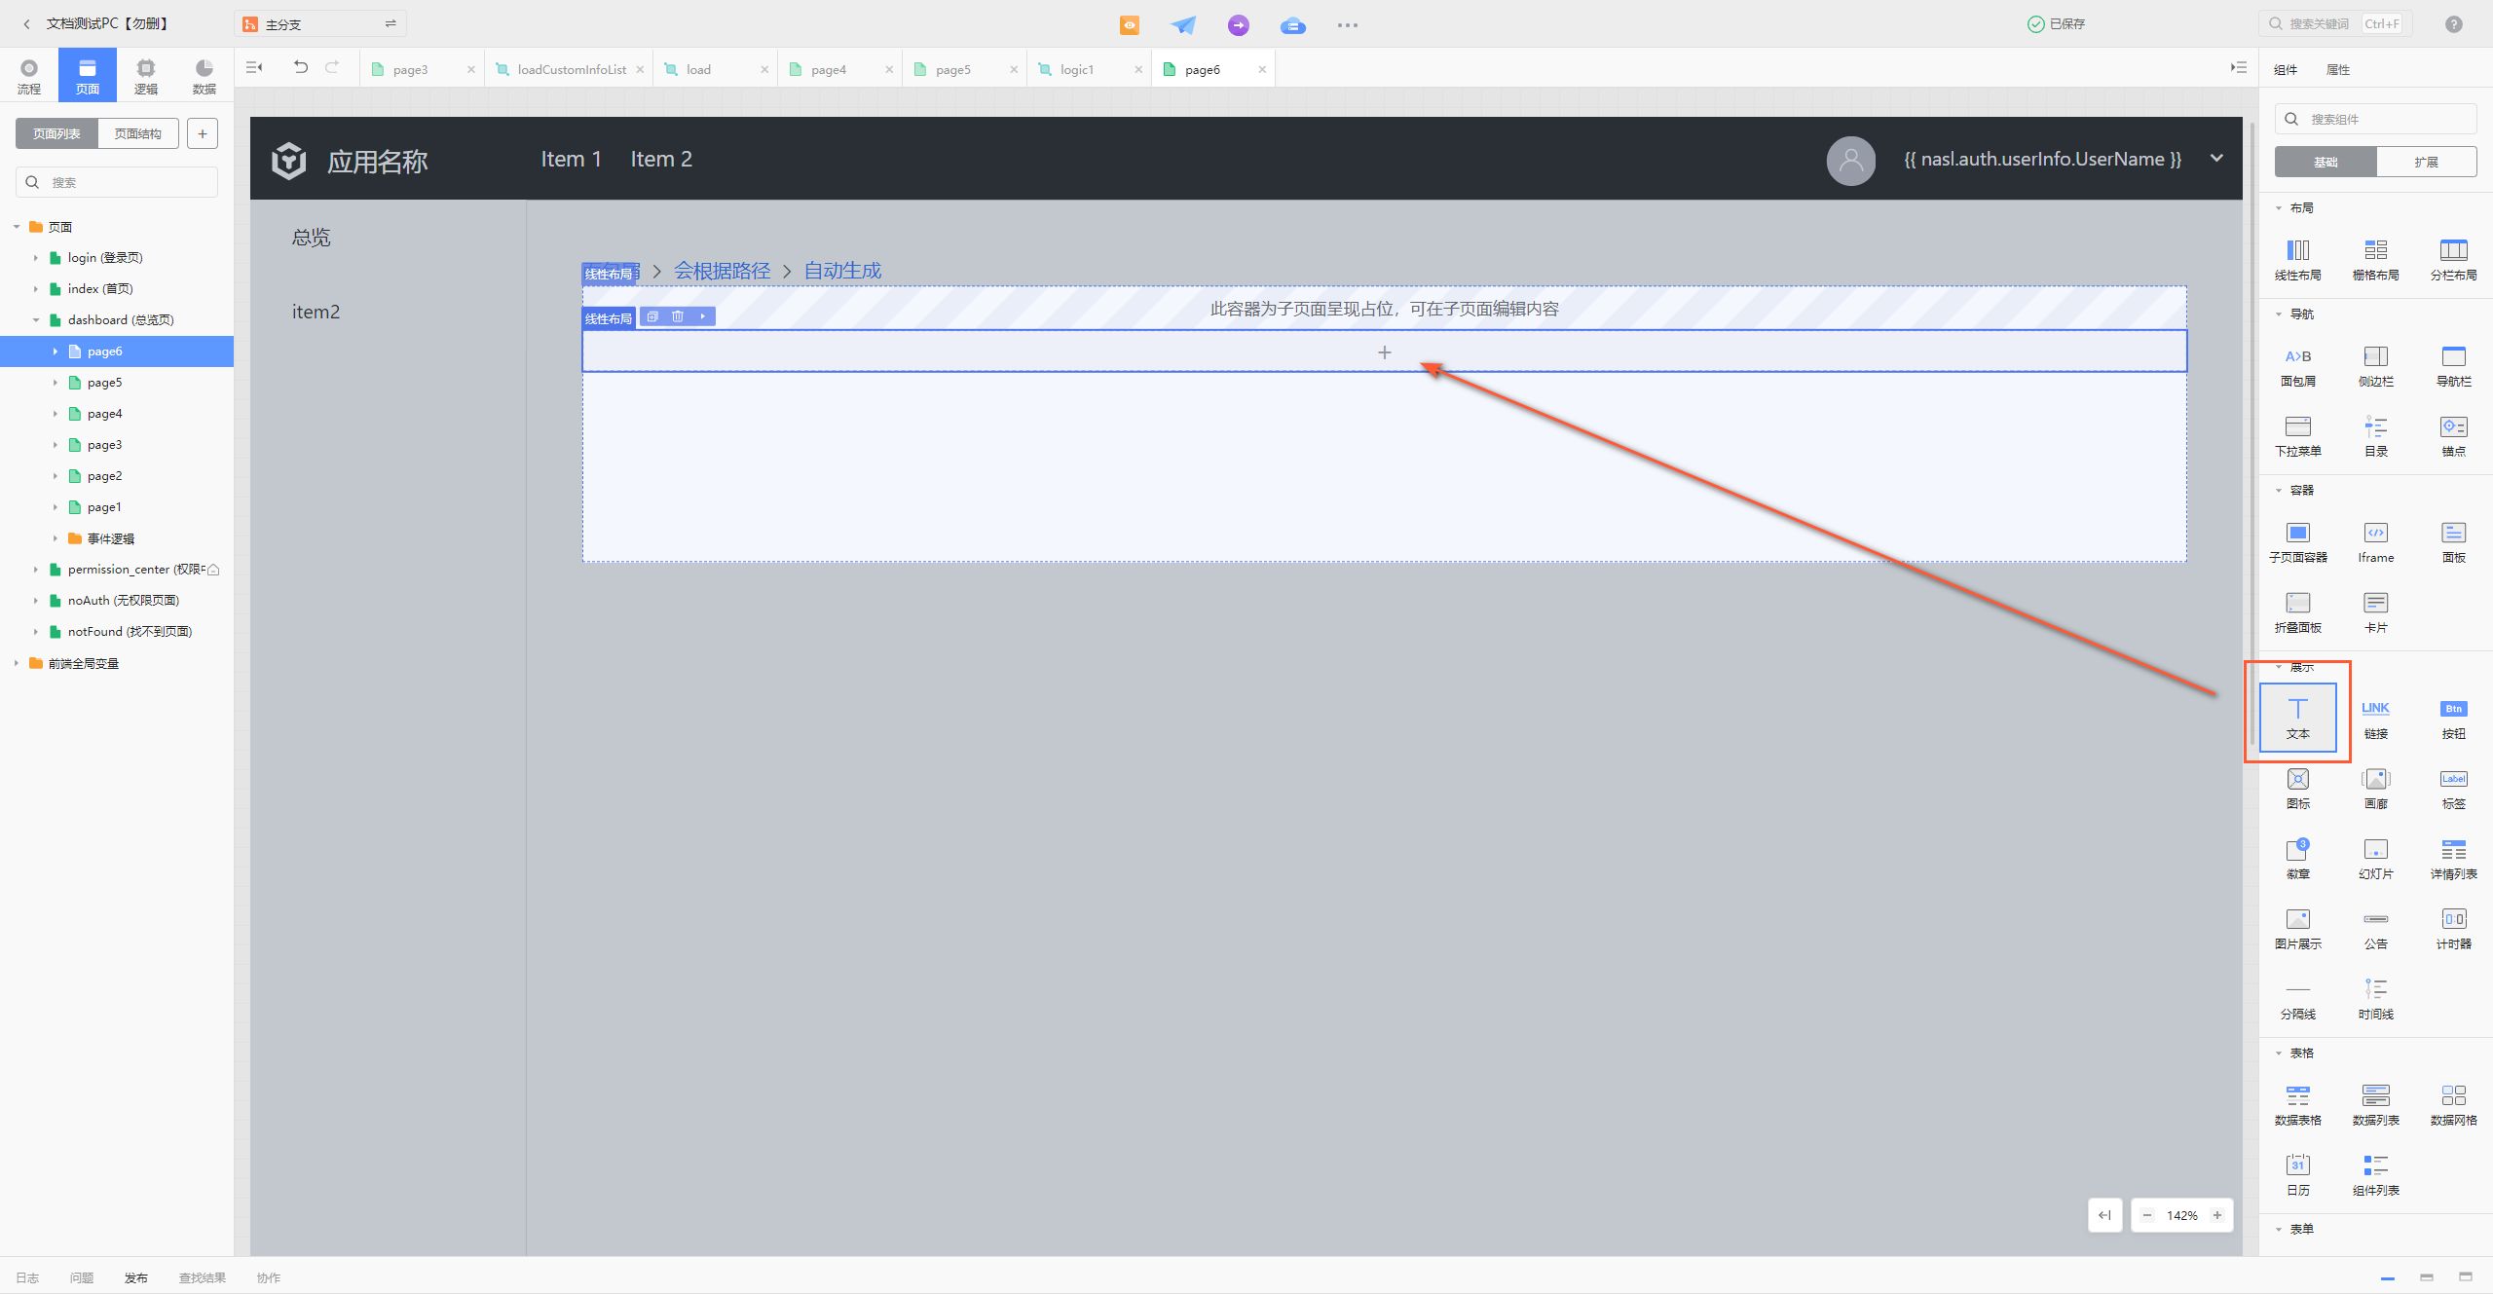2493x1294 pixels.
Task: Switch component library to 基础
Action: pos(2325,162)
